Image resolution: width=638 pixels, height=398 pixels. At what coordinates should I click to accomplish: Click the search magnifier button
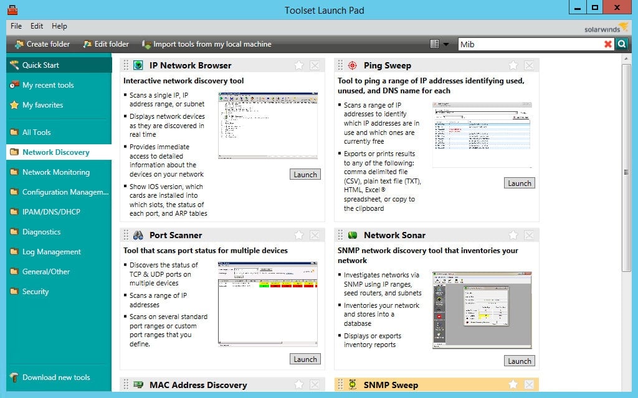click(x=621, y=44)
